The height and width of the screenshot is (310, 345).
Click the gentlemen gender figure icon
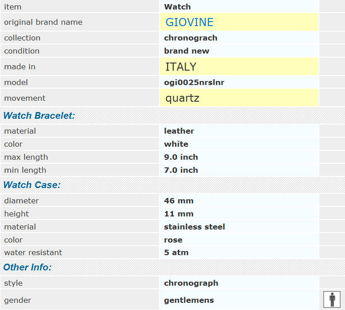point(332,299)
